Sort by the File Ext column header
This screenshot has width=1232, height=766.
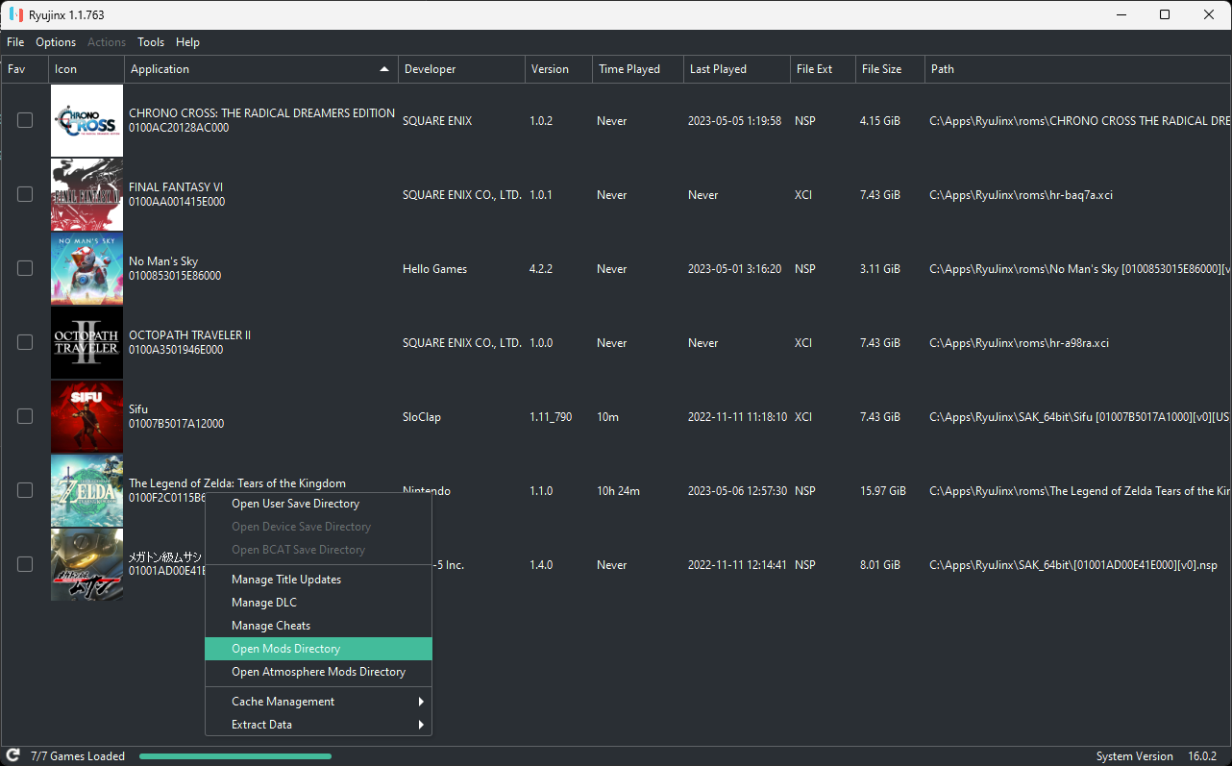[x=824, y=69]
